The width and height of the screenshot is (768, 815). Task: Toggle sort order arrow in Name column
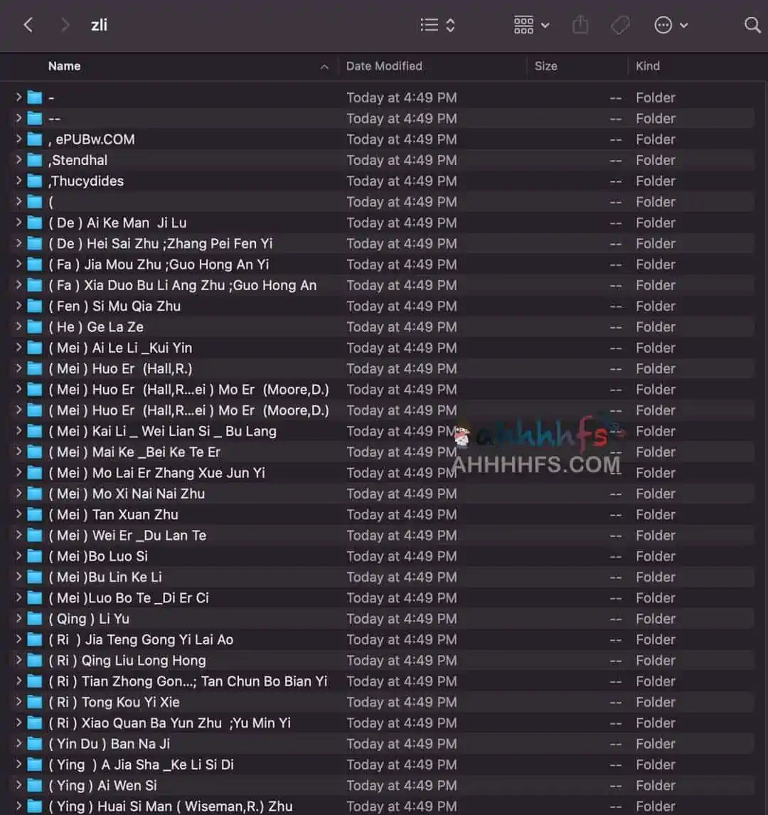tap(324, 67)
